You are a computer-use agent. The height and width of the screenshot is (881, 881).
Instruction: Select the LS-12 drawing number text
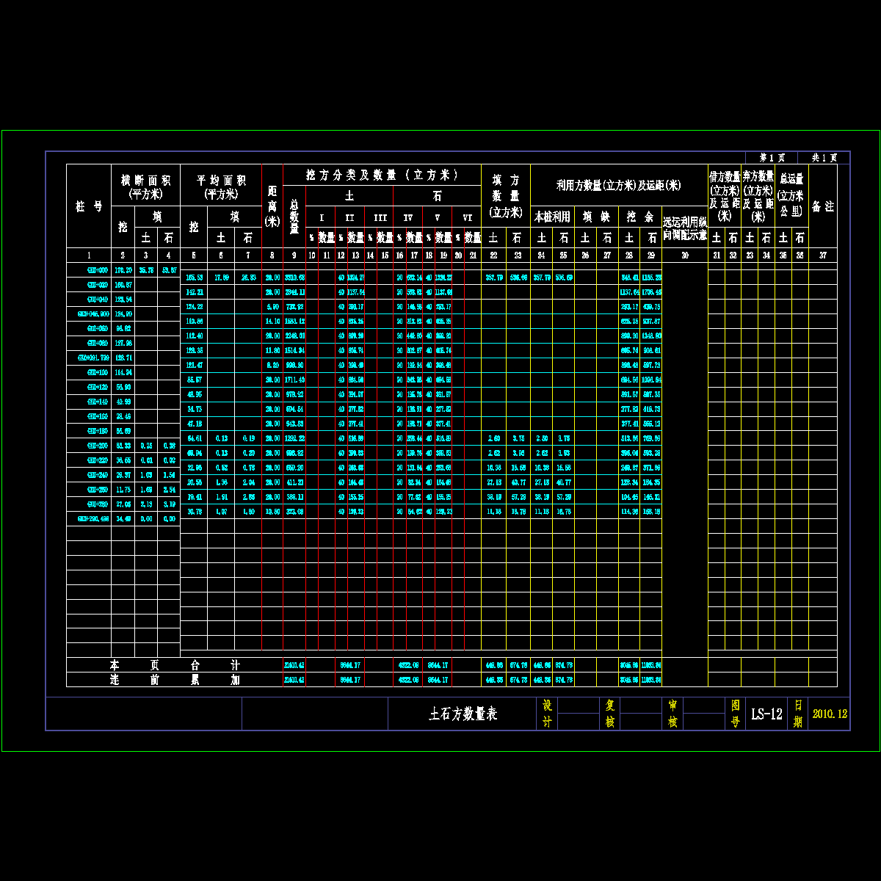(766, 714)
